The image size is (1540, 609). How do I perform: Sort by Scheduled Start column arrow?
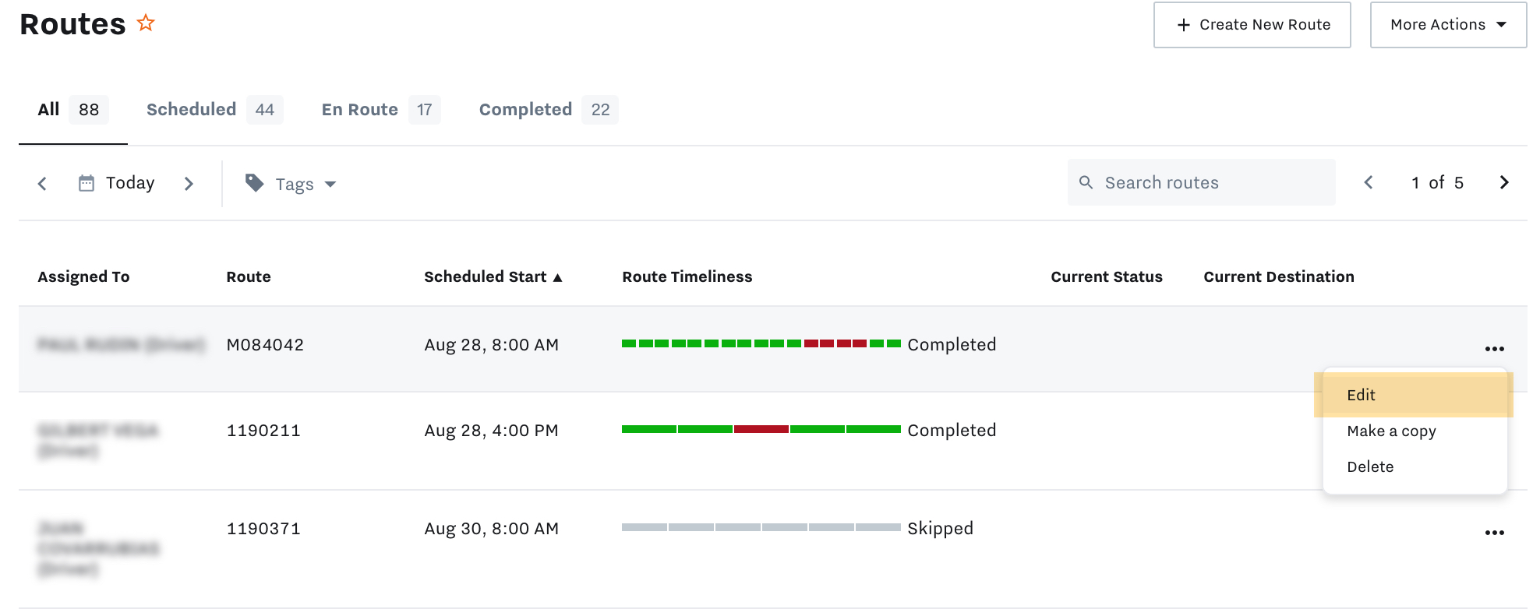pyautogui.click(x=557, y=277)
